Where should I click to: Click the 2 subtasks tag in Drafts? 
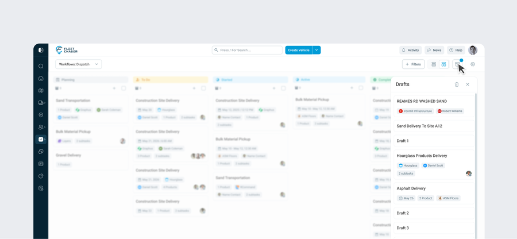tap(406, 174)
